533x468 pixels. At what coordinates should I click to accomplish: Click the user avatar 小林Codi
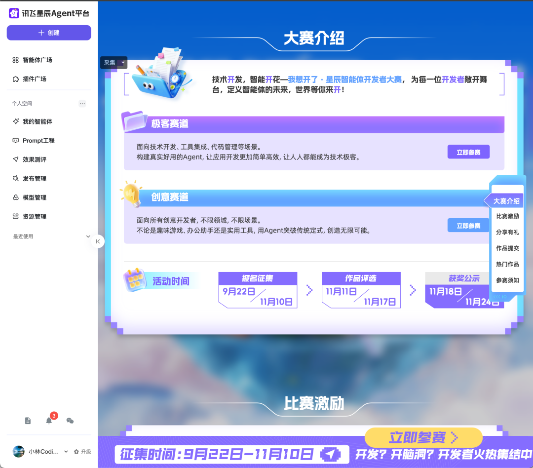click(x=19, y=452)
